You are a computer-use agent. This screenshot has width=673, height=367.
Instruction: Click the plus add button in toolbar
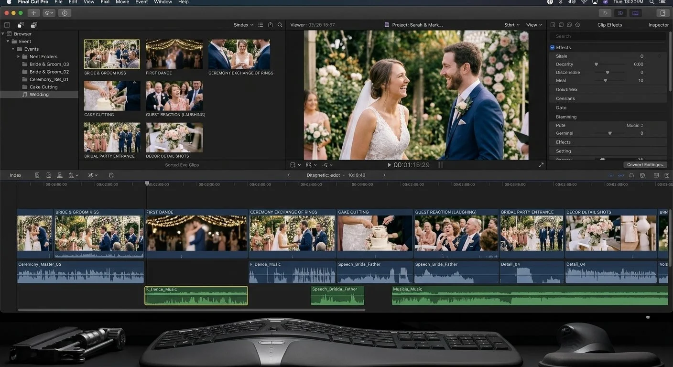click(33, 13)
